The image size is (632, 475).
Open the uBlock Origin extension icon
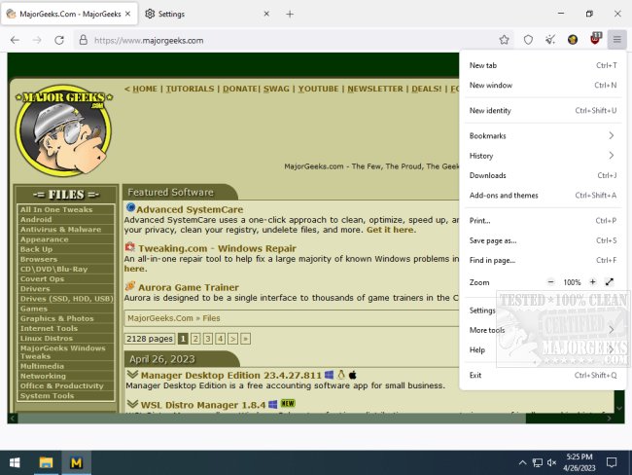[x=595, y=40]
